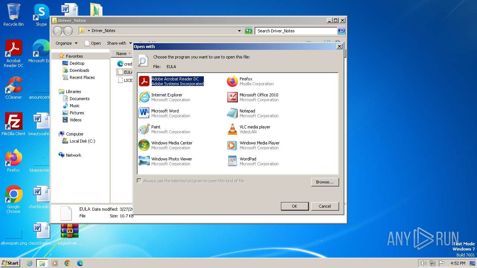The image size is (477, 268).
Task: Open Skype desktop shortcut
Action: point(41,15)
